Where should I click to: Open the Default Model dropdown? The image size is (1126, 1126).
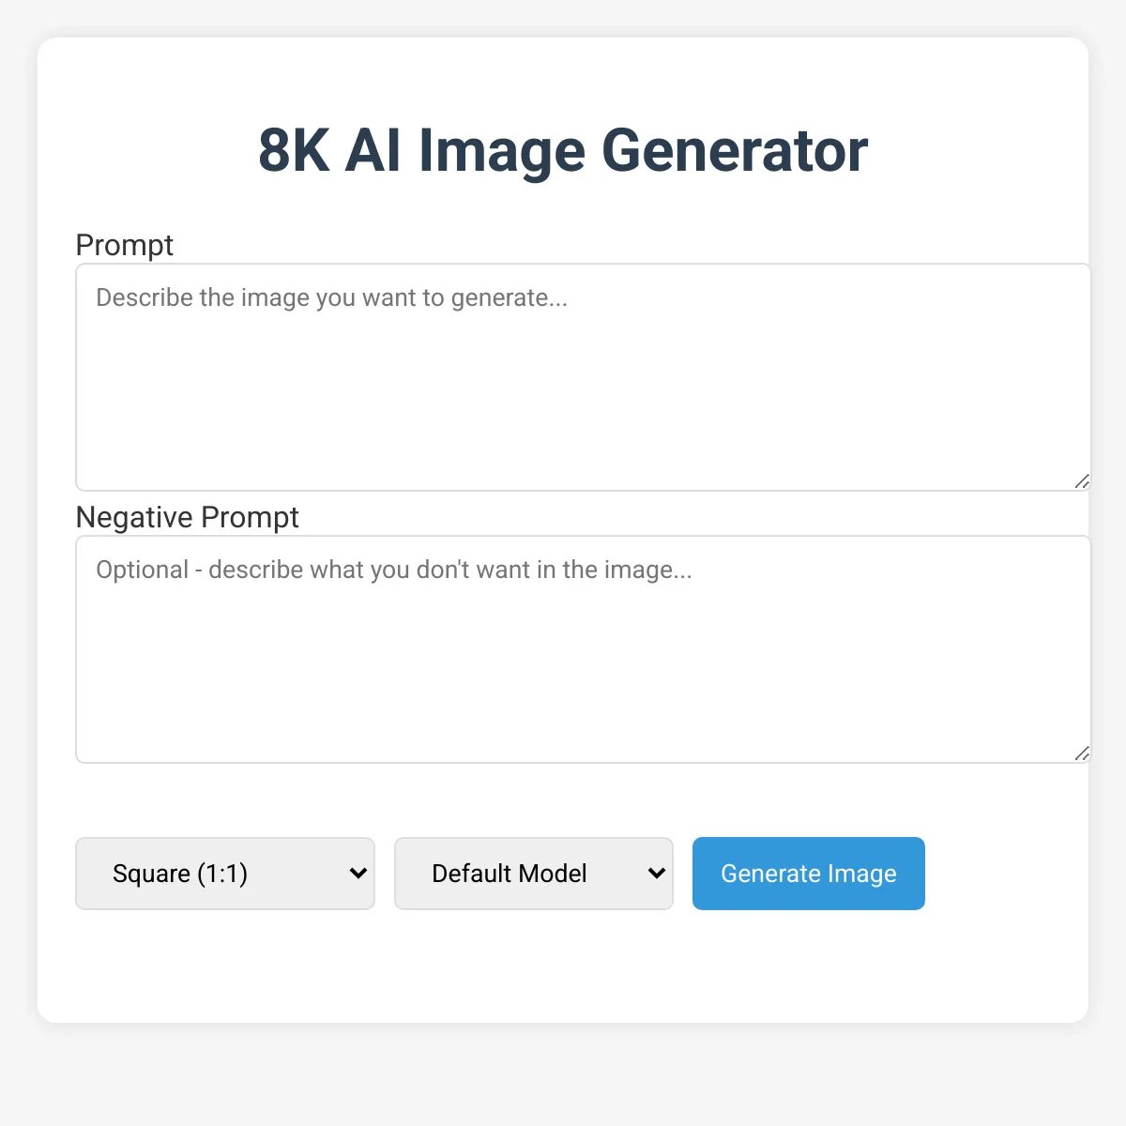click(x=533, y=874)
